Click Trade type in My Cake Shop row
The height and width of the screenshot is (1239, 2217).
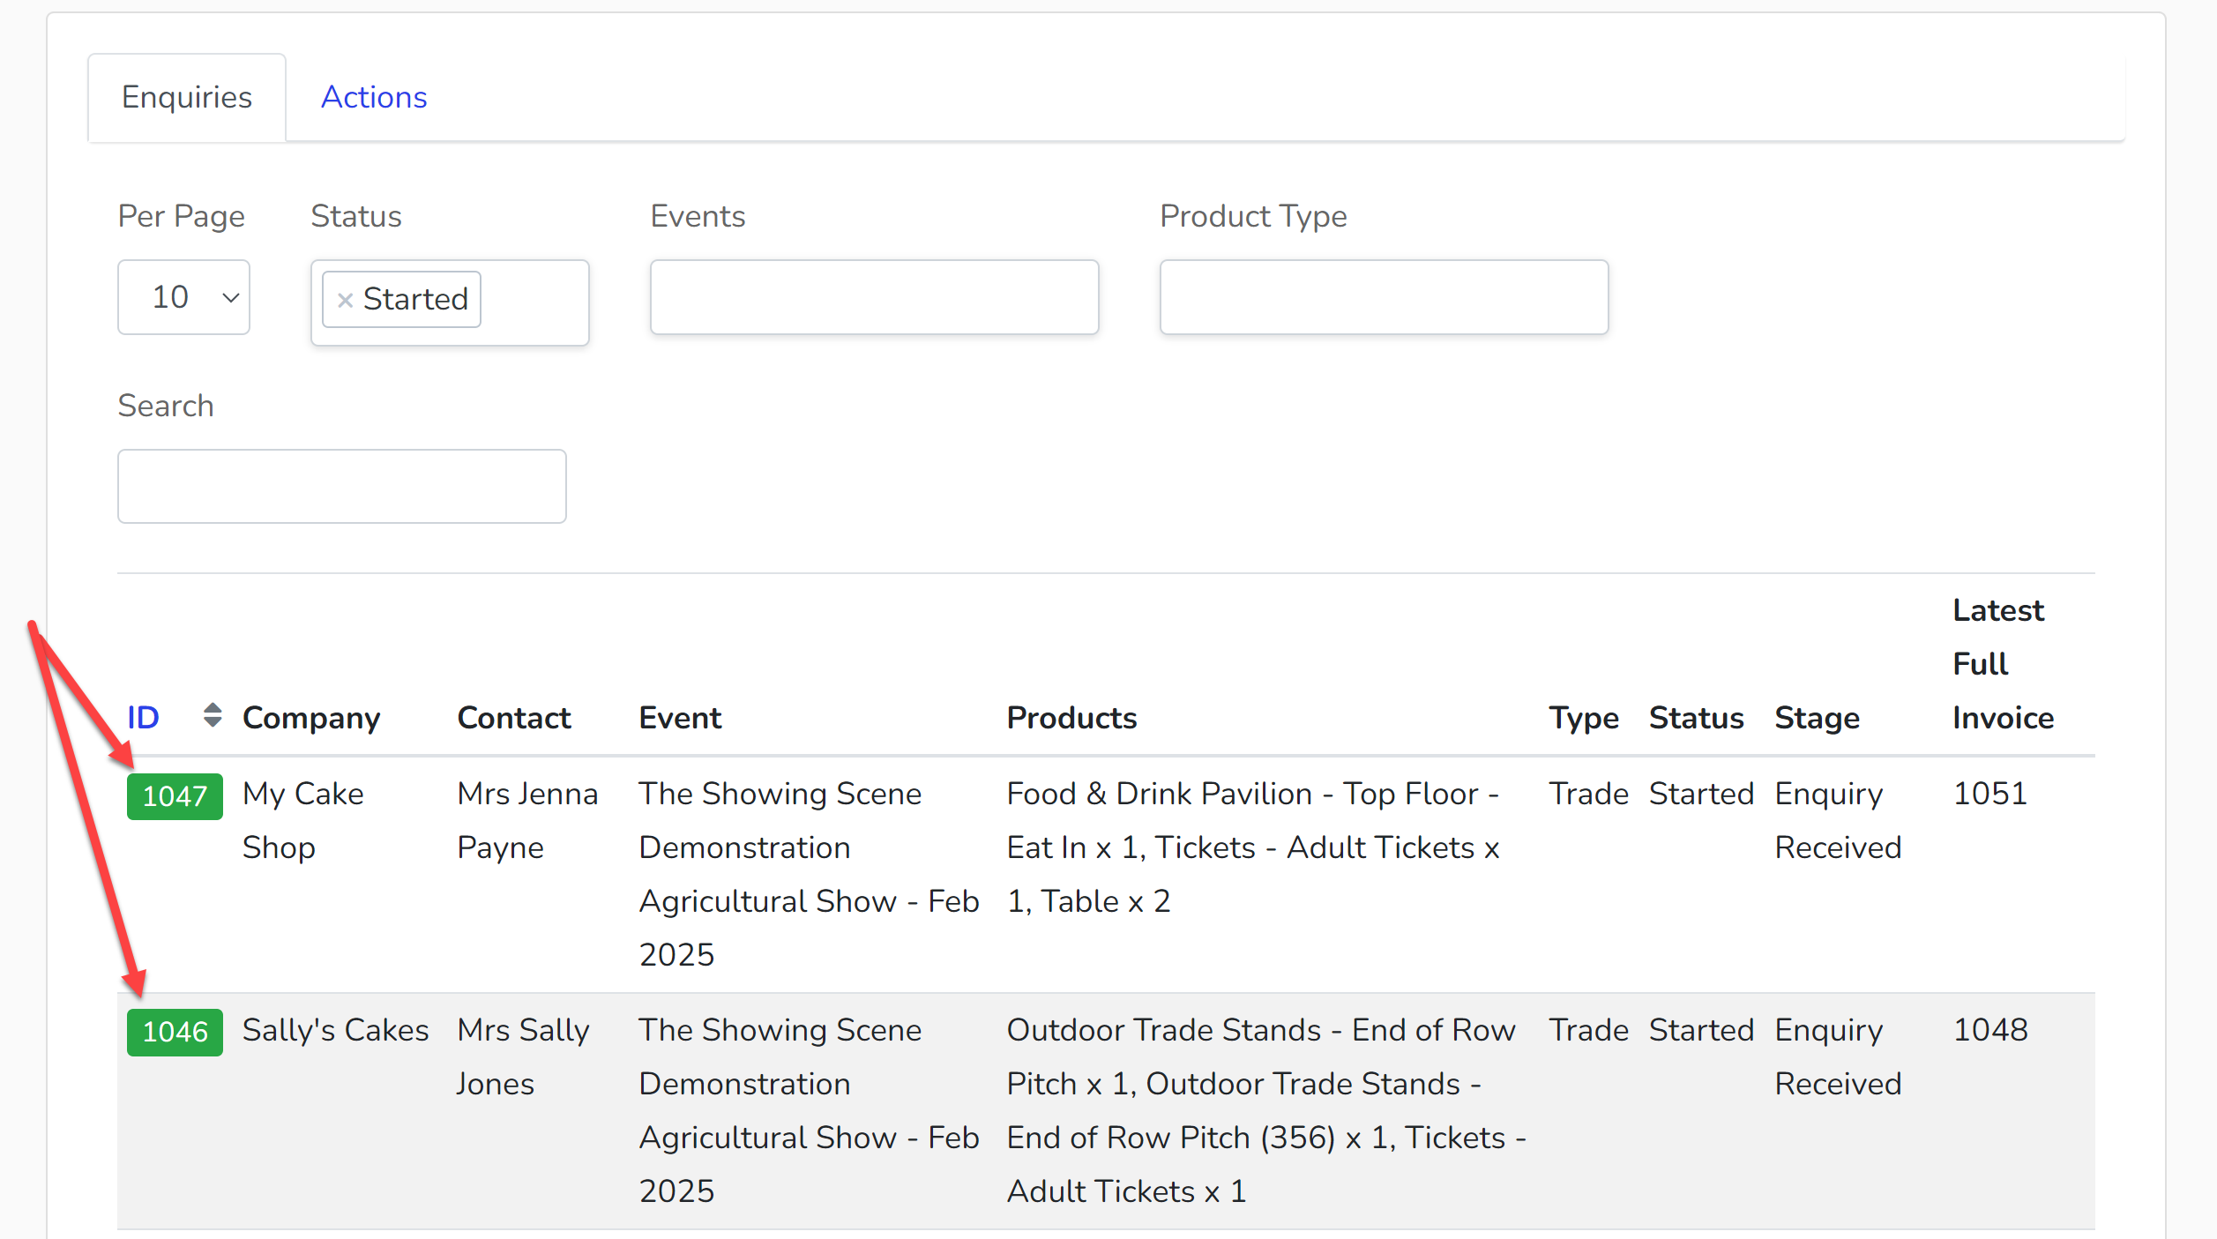[x=1588, y=794]
